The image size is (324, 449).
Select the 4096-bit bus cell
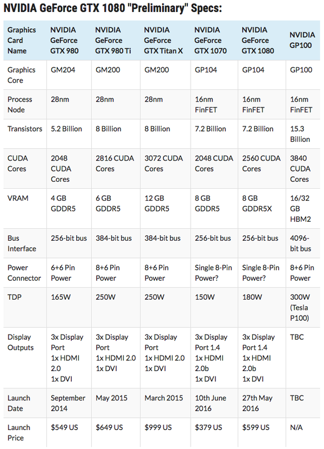(301, 243)
